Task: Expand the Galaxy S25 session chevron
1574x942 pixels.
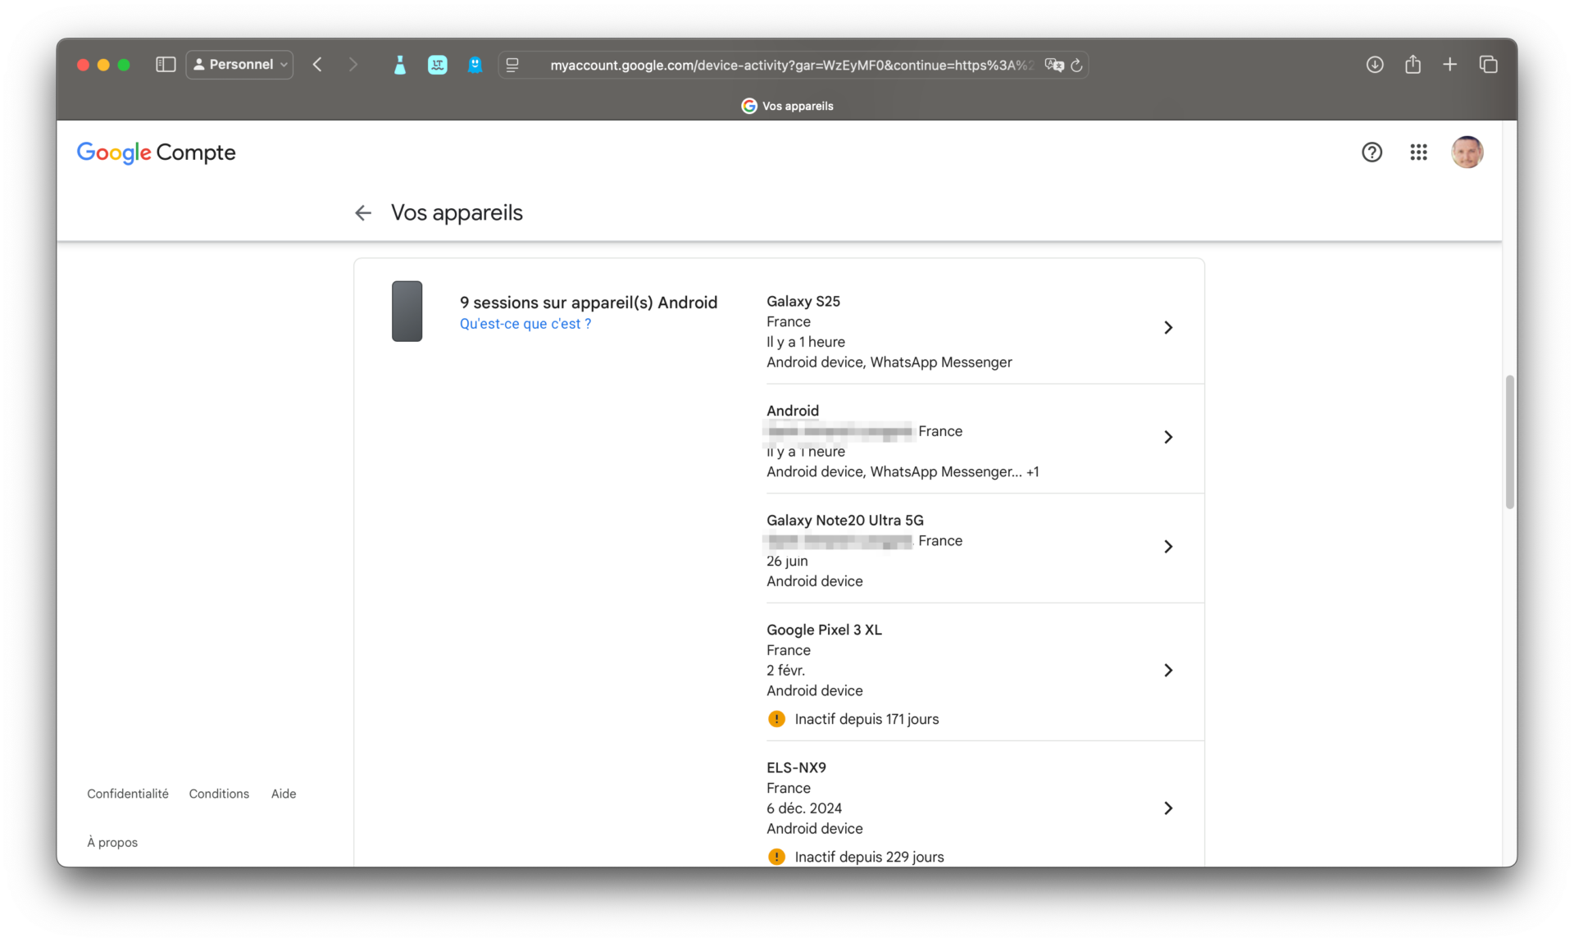Action: [1168, 328]
